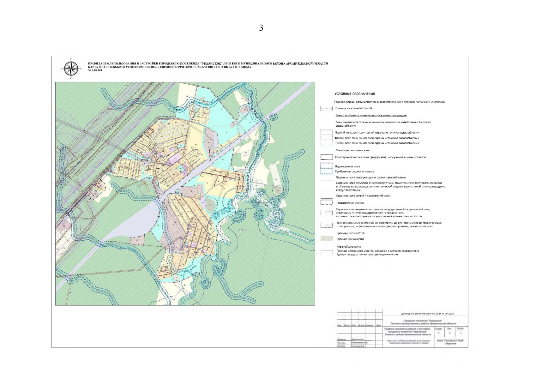Click the compass rose north indicator
The height and width of the screenshot is (379, 536).
pyautogui.click(x=71, y=68)
